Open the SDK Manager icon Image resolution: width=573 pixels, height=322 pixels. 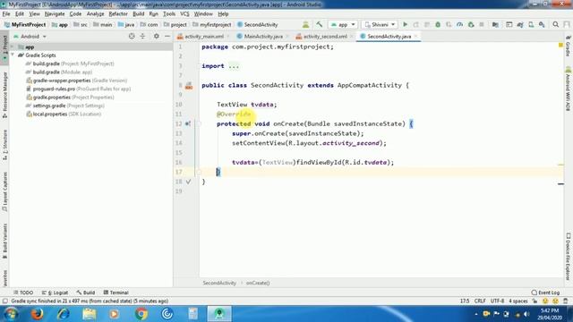[x=542, y=24]
